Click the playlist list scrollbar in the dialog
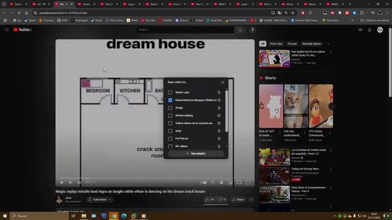Screen dimensions: 392x220 pos(227,111)
